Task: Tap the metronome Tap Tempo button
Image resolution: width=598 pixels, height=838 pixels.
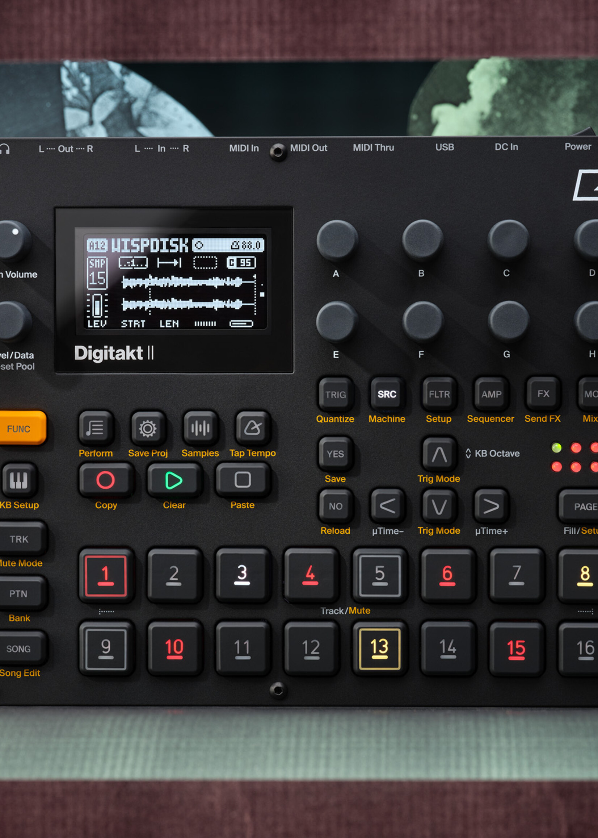Action: click(x=253, y=428)
